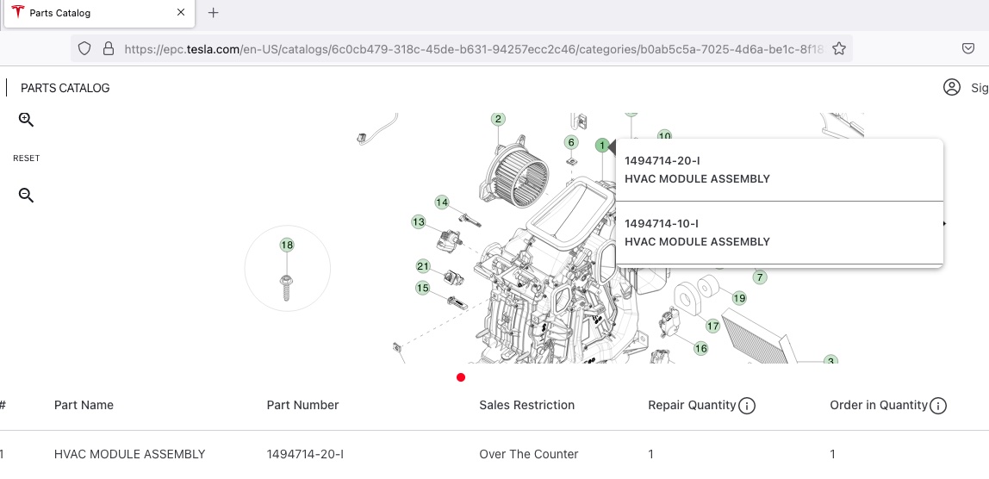Select diagram callout number 6

(x=571, y=142)
